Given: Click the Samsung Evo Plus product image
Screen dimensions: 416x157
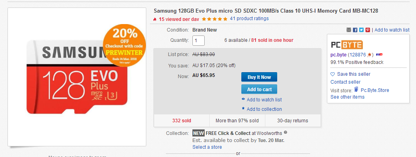Looking at the screenshot, I should coord(77,77).
